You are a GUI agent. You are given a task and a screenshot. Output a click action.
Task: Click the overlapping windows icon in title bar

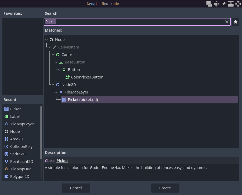209,4
